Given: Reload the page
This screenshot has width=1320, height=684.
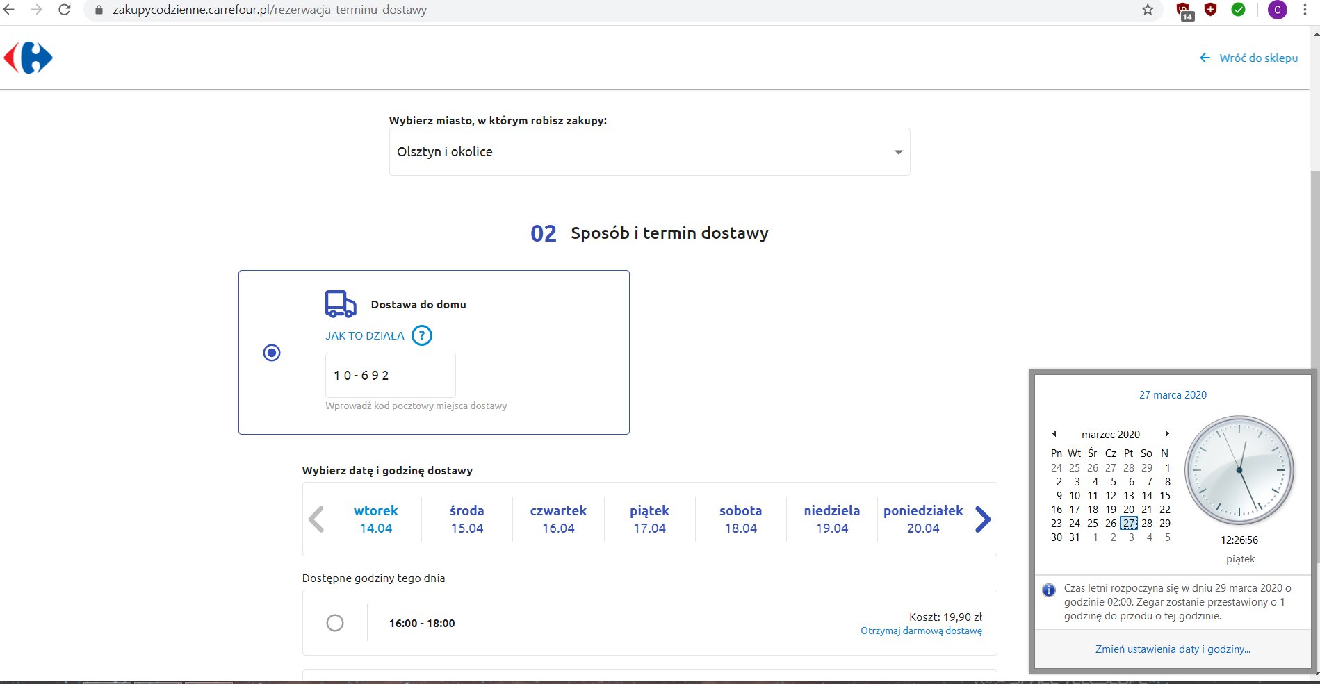Looking at the screenshot, I should [x=64, y=10].
